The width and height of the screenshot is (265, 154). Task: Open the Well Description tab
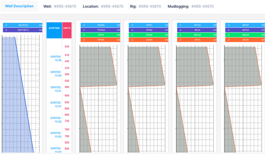click(x=19, y=6)
